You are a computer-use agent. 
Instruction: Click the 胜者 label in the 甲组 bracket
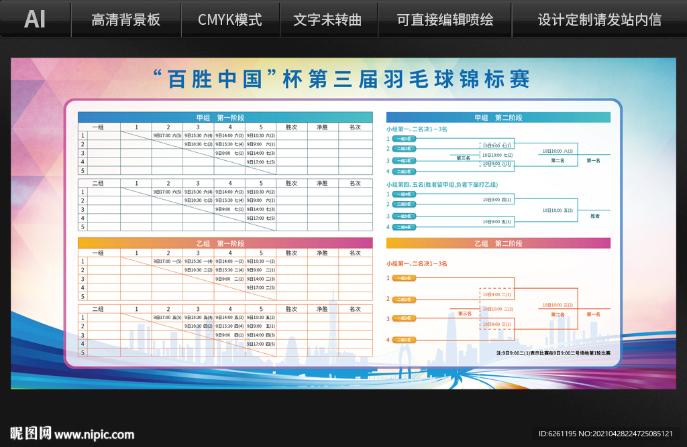[x=595, y=216]
